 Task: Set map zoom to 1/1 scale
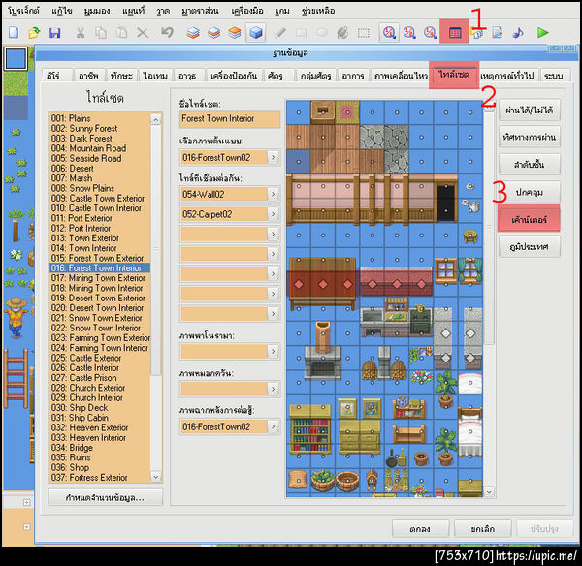pos(389,33)
